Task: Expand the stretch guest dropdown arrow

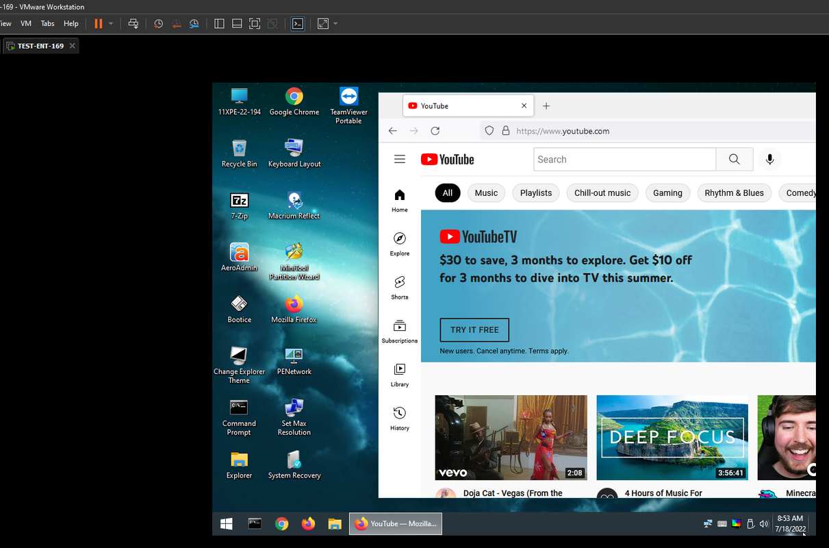Action: (335, 23)
